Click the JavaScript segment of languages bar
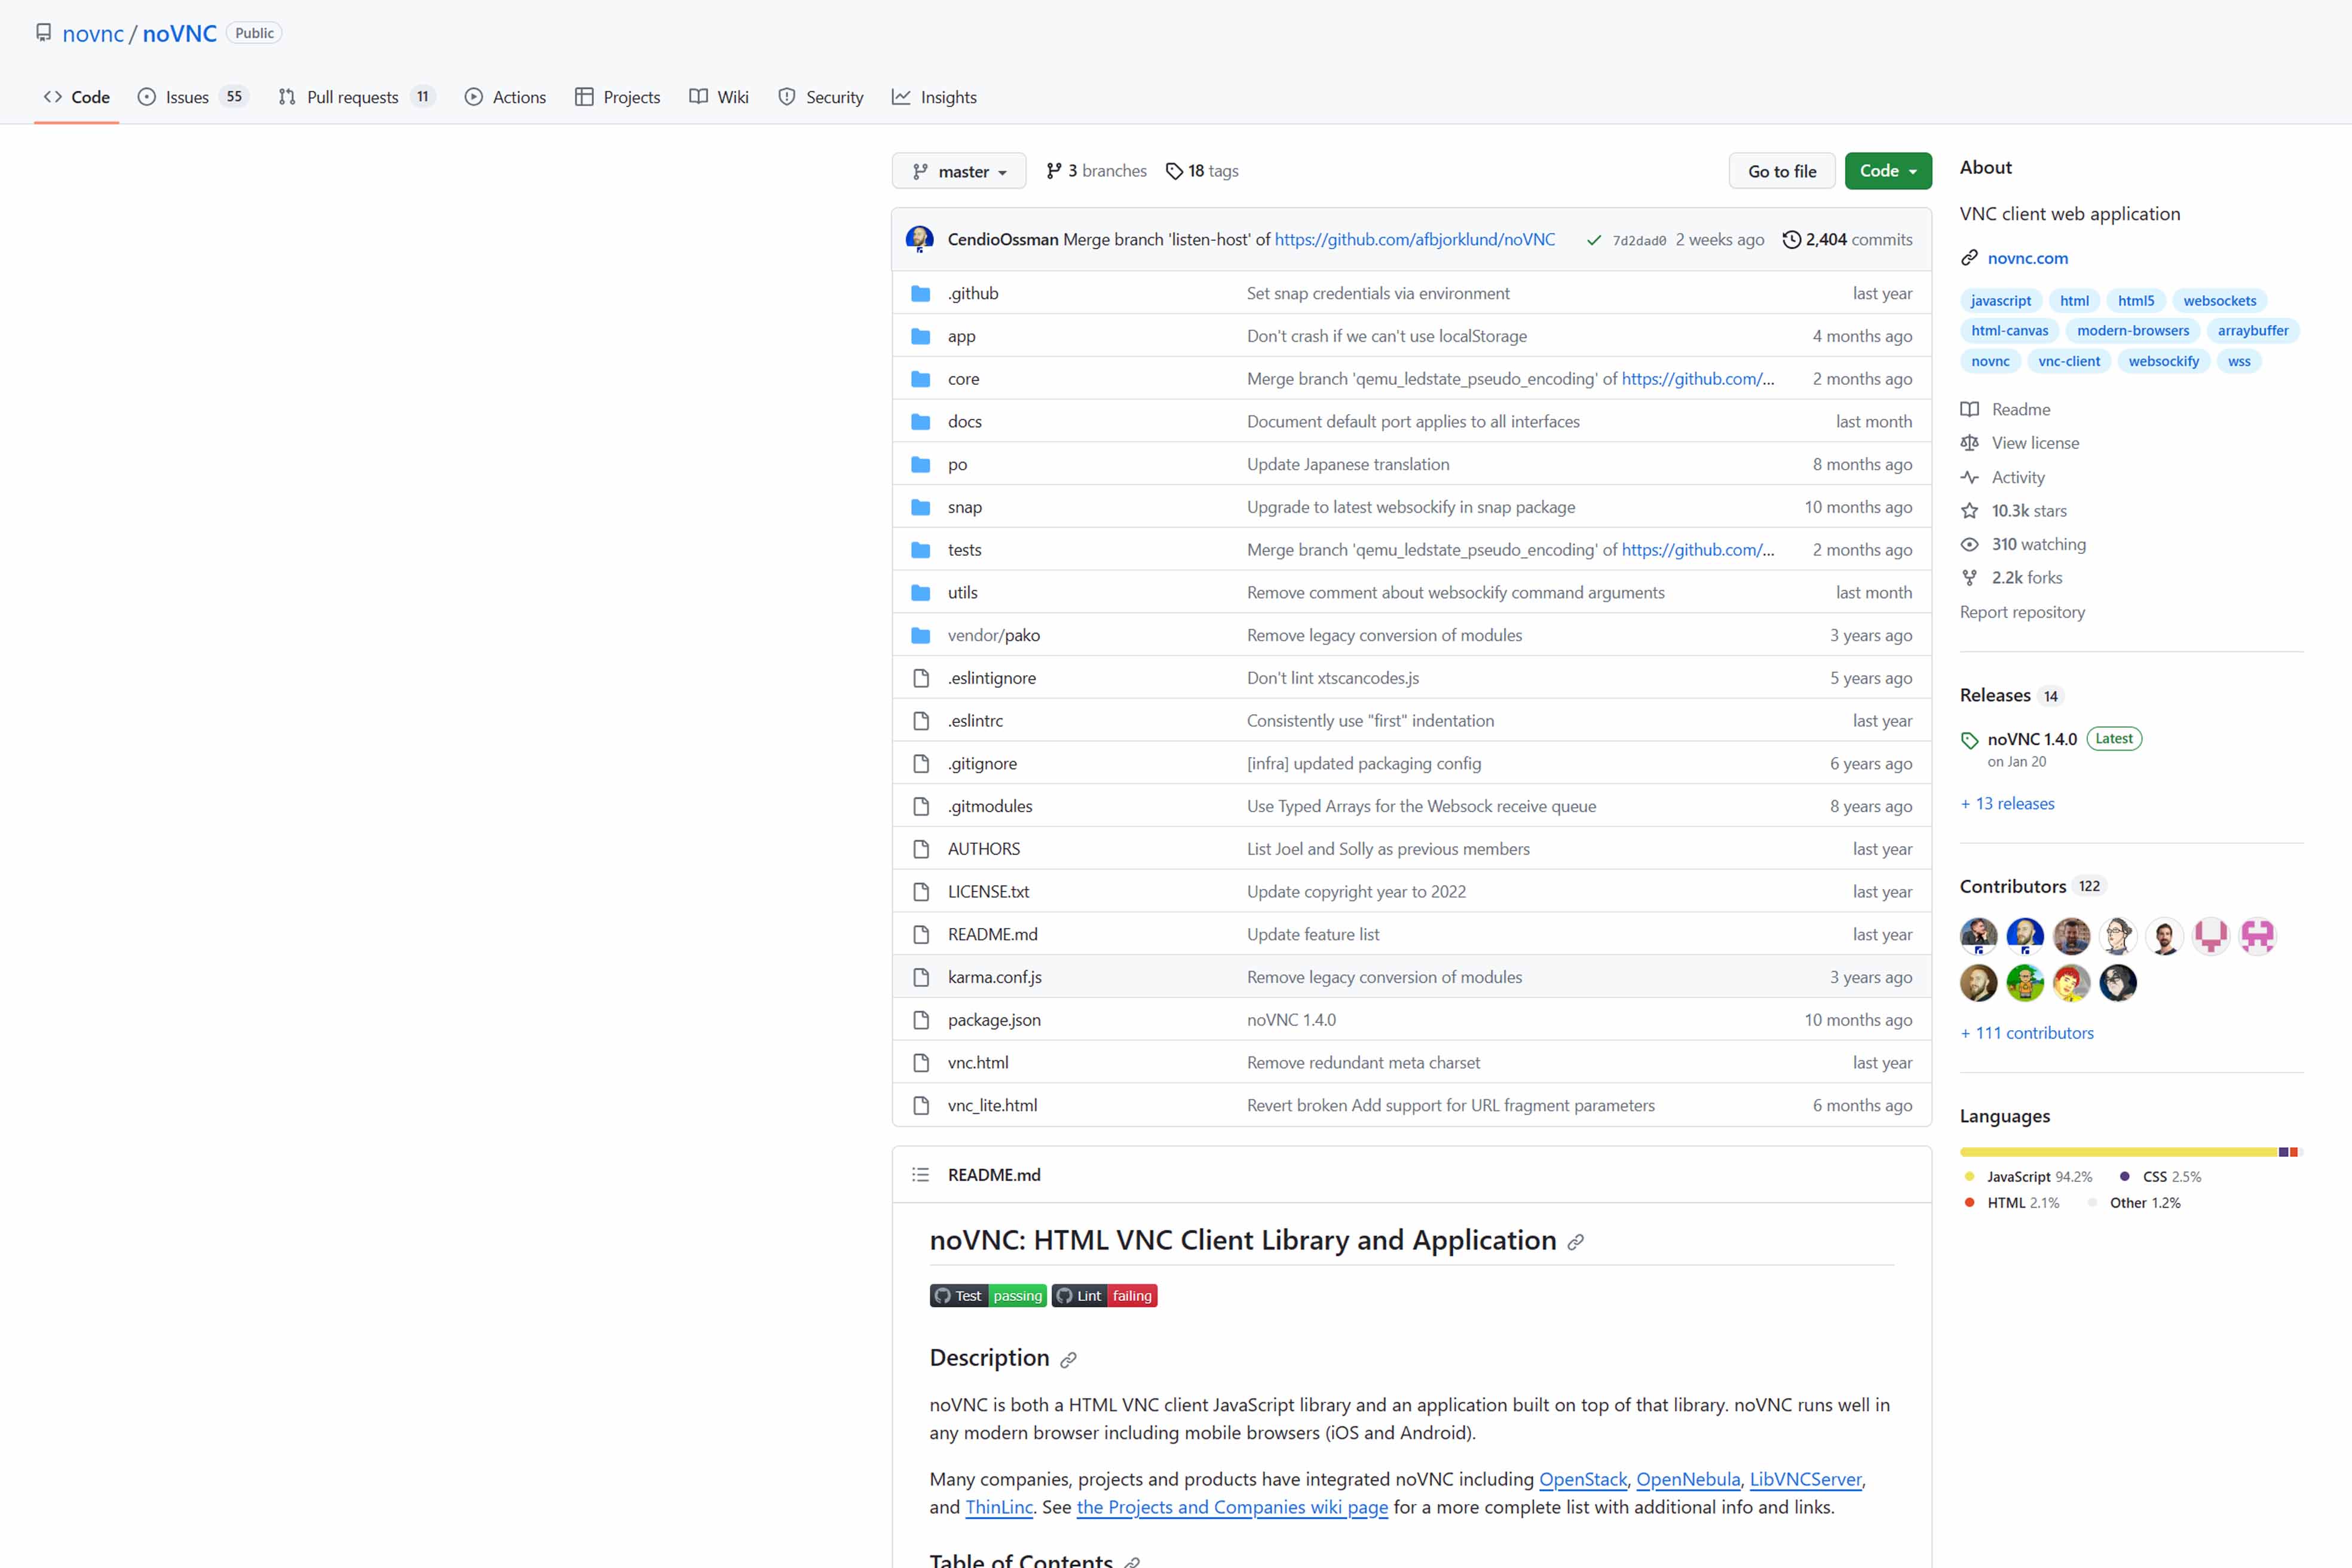Image resolution: width=2352 pixels, height=1568 pixels. click(2118, 1152)
